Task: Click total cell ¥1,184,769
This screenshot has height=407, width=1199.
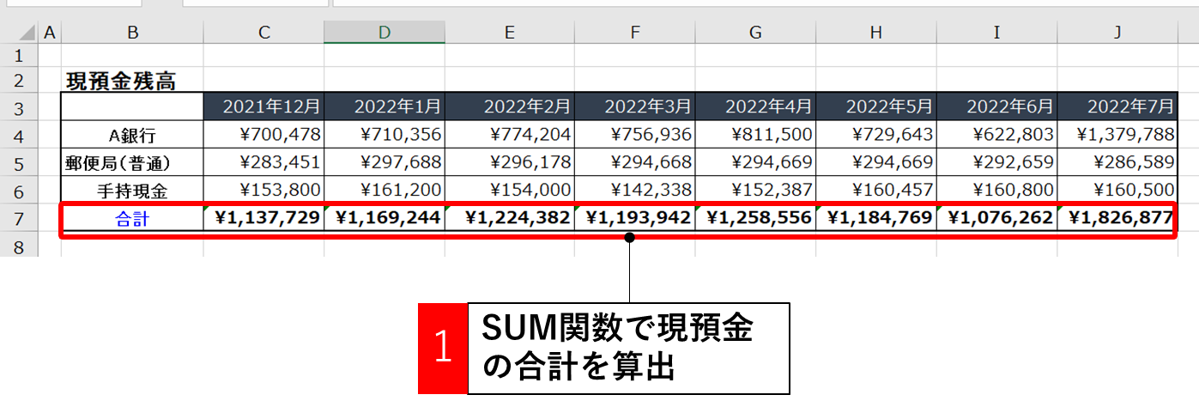Action: point(876,218)
